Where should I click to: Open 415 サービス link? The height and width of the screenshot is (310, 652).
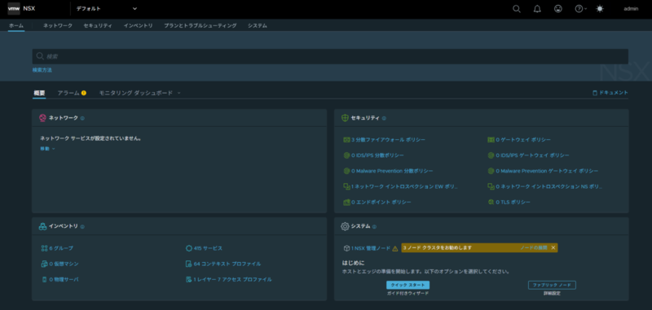pyautogui.click(x=208, y=248)
